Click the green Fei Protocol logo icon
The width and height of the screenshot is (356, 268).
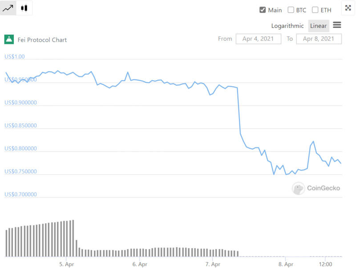(x=9, y=39)
